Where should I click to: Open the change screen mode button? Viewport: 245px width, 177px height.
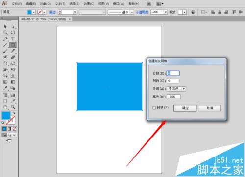point(8,141)
